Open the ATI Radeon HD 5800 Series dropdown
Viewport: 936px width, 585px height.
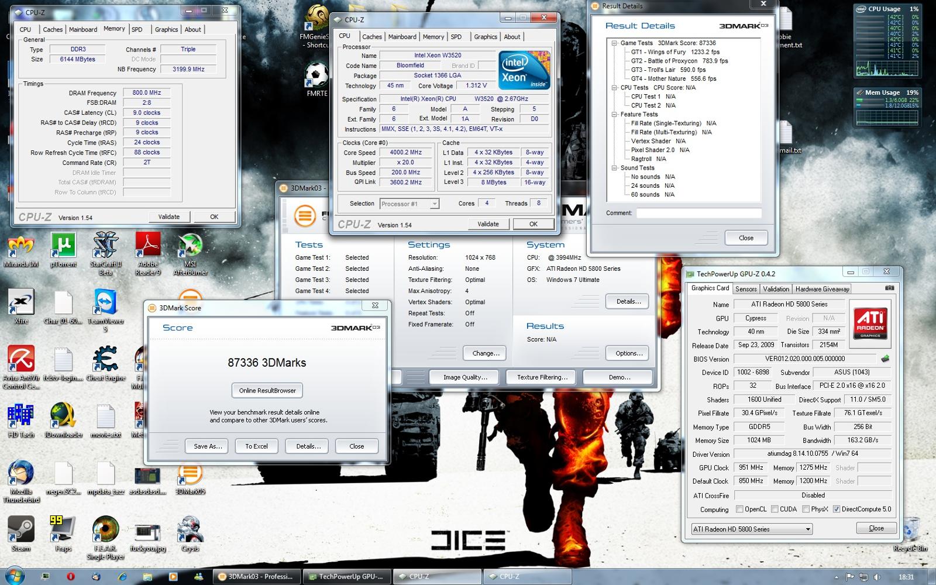[752, 529]
